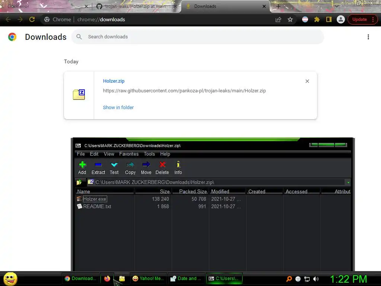This screenshot has width=381, height=286.
Task: Share this page icon in address bar
Action: pos(278,19)
